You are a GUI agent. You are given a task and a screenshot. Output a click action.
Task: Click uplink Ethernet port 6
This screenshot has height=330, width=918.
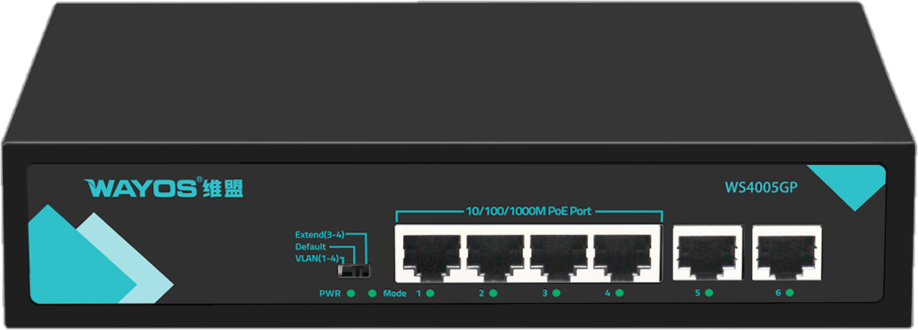coord(787,253)
